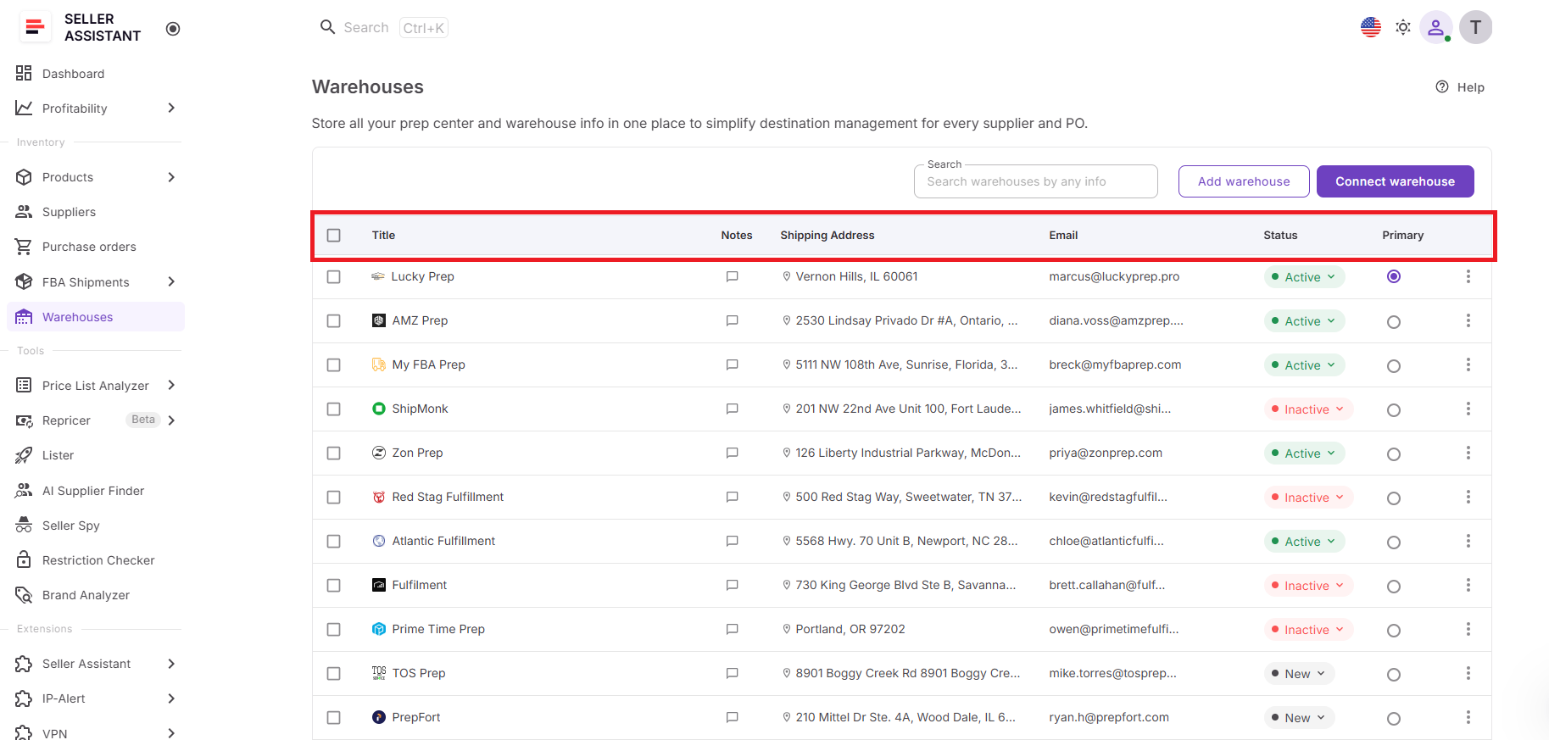Open Seller Spy tool

[96, 526]
